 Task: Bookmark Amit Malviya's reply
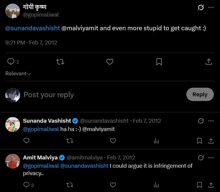[199, 185]
